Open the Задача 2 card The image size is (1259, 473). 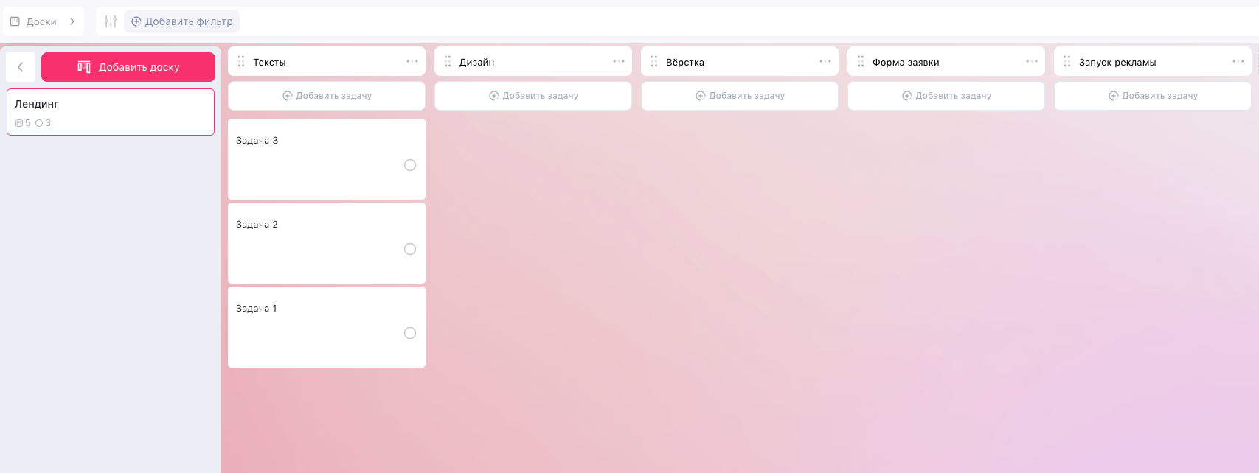click(x=327, y=243)
